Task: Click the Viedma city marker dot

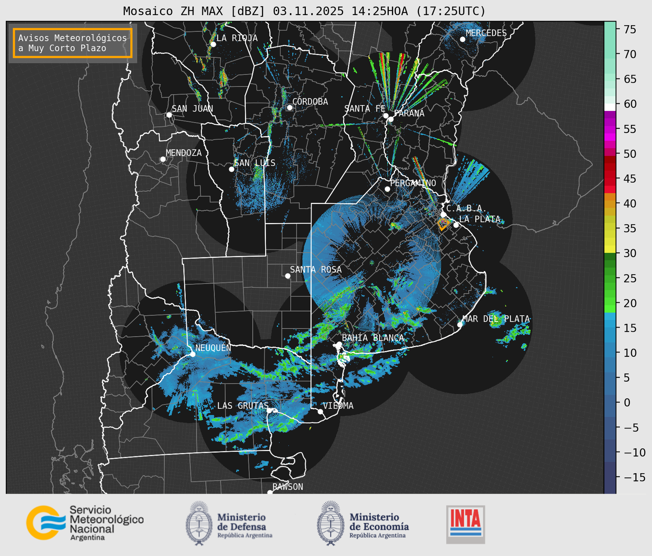Action: (x=320, y=411)
